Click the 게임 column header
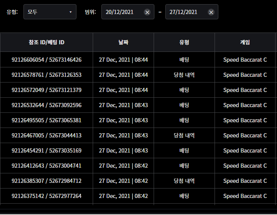 tap(245, 42)
